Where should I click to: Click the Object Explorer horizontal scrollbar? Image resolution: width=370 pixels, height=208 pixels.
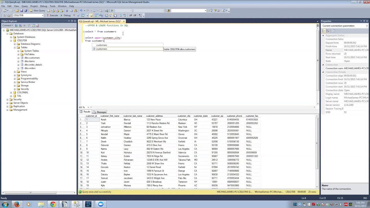pos(30,193)
